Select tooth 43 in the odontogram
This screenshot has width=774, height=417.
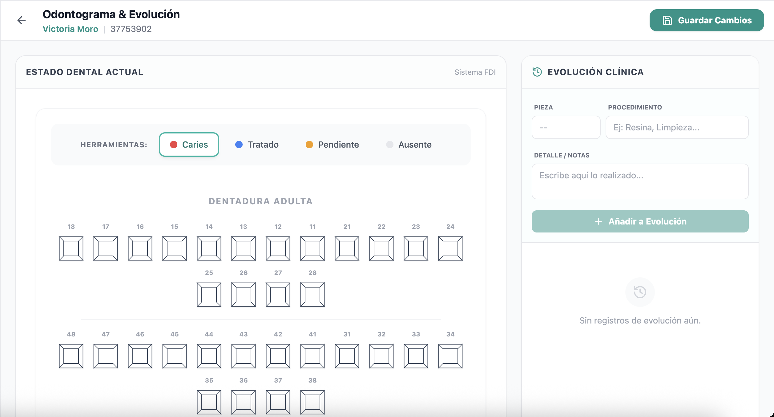point(244,356)
